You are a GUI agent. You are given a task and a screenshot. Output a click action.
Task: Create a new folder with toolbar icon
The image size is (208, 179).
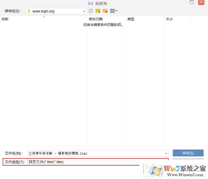pyautogui.click(x=105, y=11)
